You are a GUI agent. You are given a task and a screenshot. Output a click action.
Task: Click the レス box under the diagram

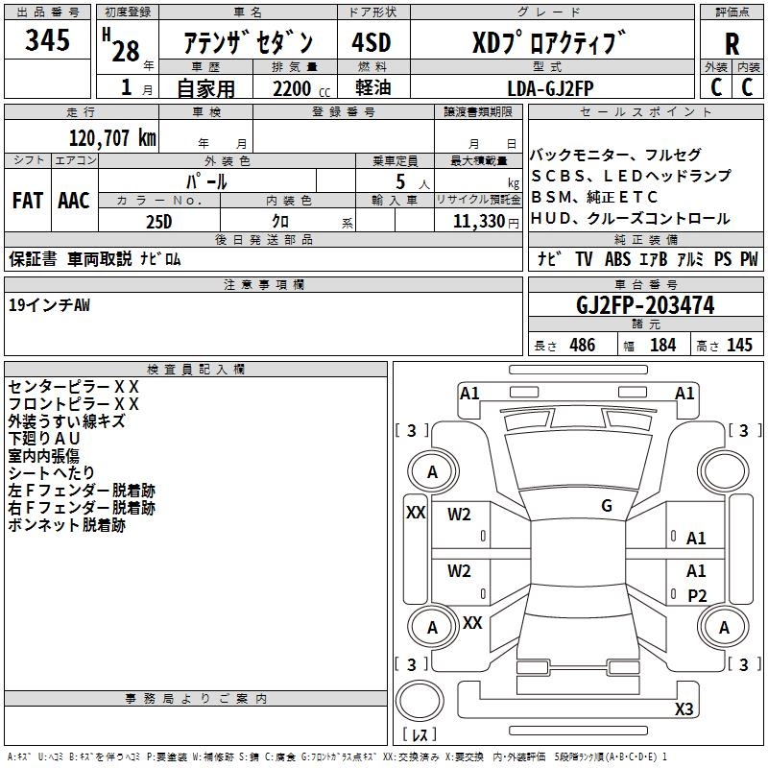coord(420,734)
